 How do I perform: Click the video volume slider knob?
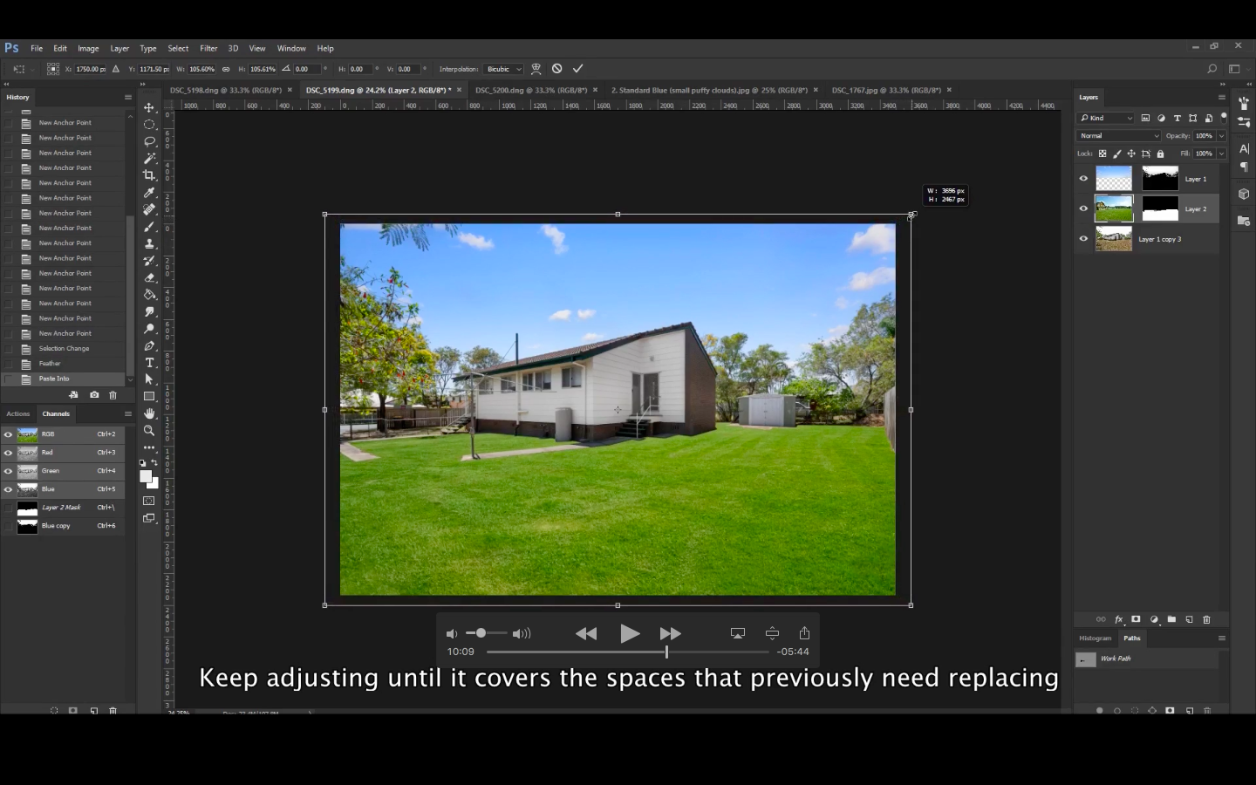(481, 633)
